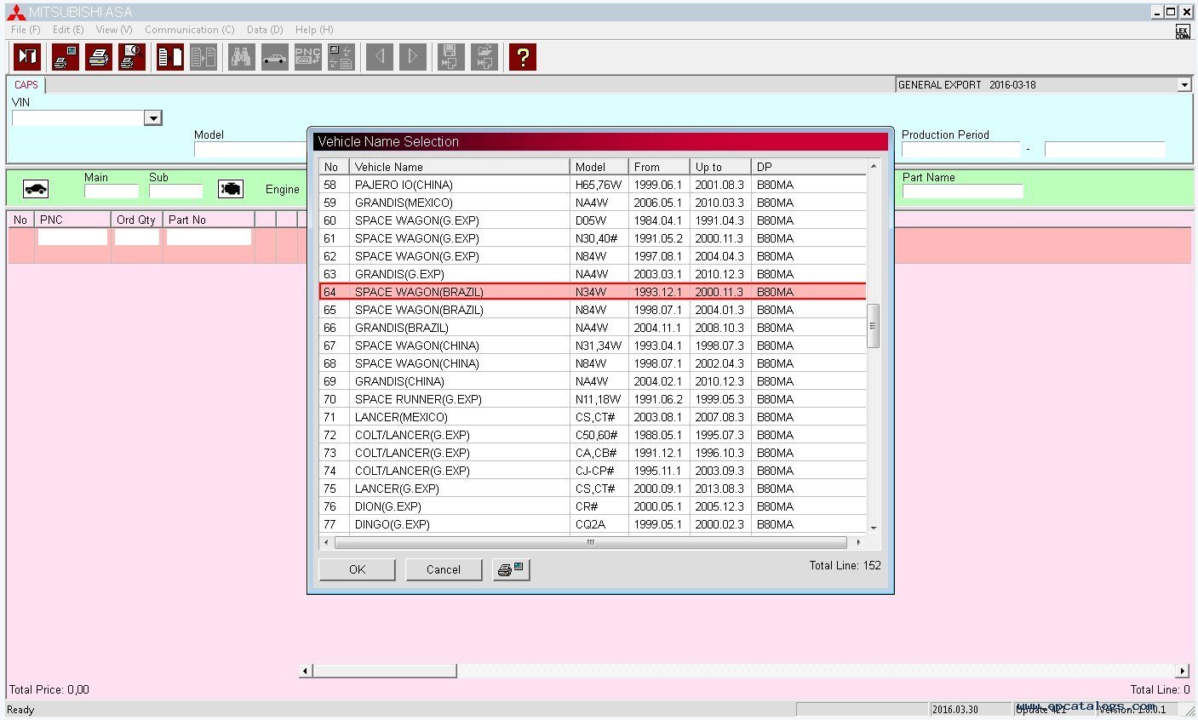Viewport: 1198px width, 720px height.
Task: Open the Help menu
Action: (314, 30)
